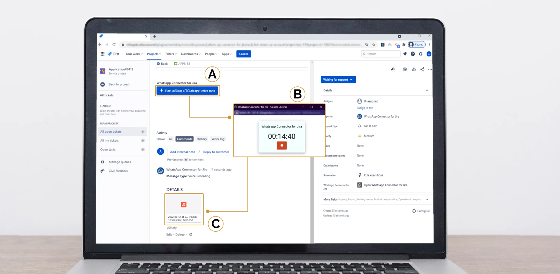Open the issue more actions ellipsis menu
The image size is (560, 274).
tap(430, 69)
